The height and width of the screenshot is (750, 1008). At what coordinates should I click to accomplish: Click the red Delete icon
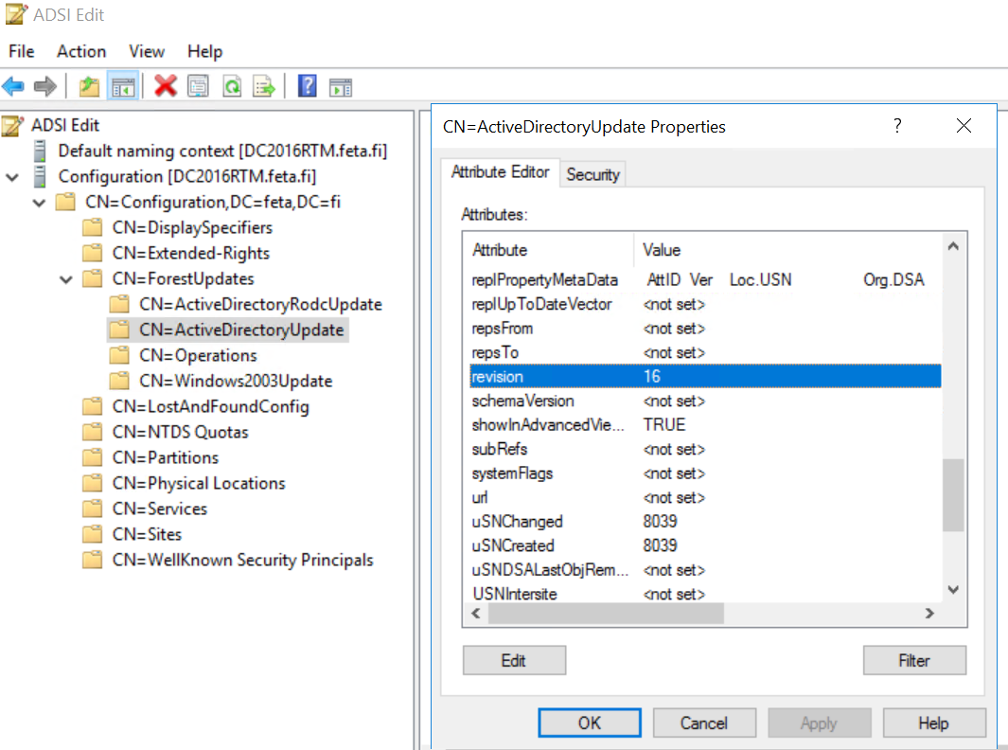click(166, 87)
